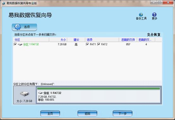Click the drive icon beside 分区 1 FAT32 row
175x120 pixels.
20,44
